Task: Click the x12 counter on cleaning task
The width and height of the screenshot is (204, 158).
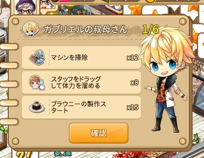Action: pos(132,58)
